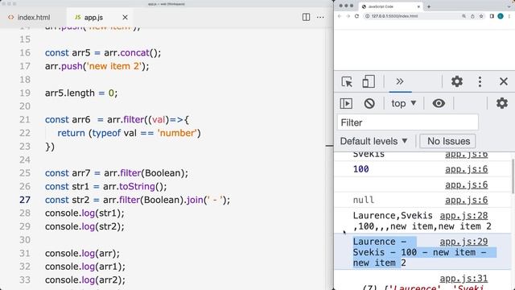
Task: Click the No Issues button
Action: pyautogui.click(x=447, y=142)
